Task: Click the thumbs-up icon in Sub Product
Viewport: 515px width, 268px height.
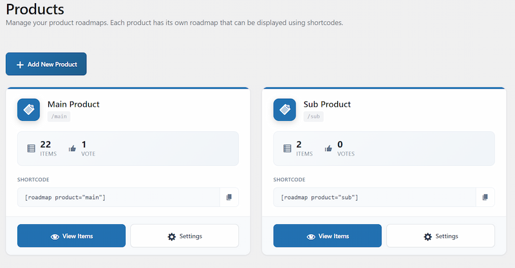Action: (x=328, y=148)
